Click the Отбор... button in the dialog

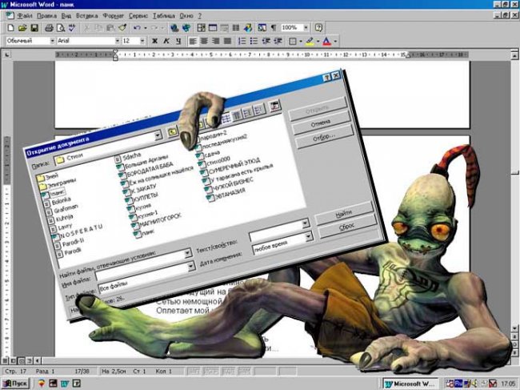[x=324, y=137]
